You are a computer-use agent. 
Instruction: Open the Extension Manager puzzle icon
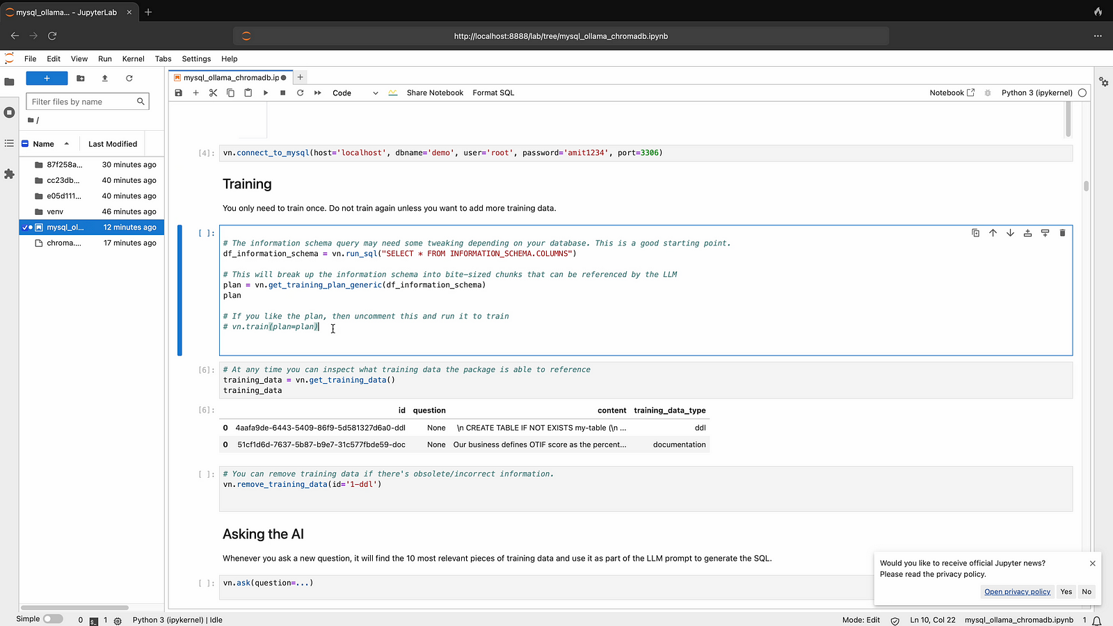(9, 174)
